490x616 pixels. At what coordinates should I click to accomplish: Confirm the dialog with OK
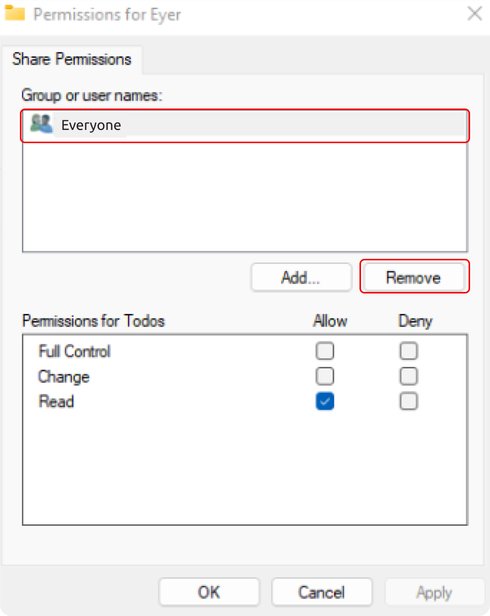tap(209, 592)
